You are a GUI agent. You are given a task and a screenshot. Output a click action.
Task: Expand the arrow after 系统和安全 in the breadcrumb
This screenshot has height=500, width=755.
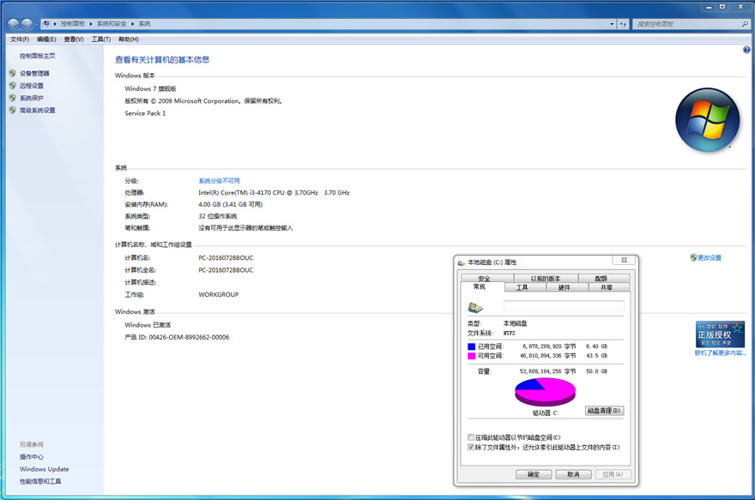[x=132, y=23]
